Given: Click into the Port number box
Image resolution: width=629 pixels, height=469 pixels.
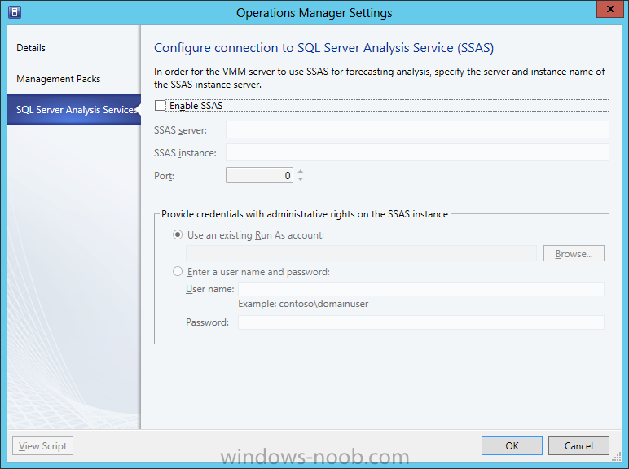Looking at the screenshot, I should coord(259,175).
